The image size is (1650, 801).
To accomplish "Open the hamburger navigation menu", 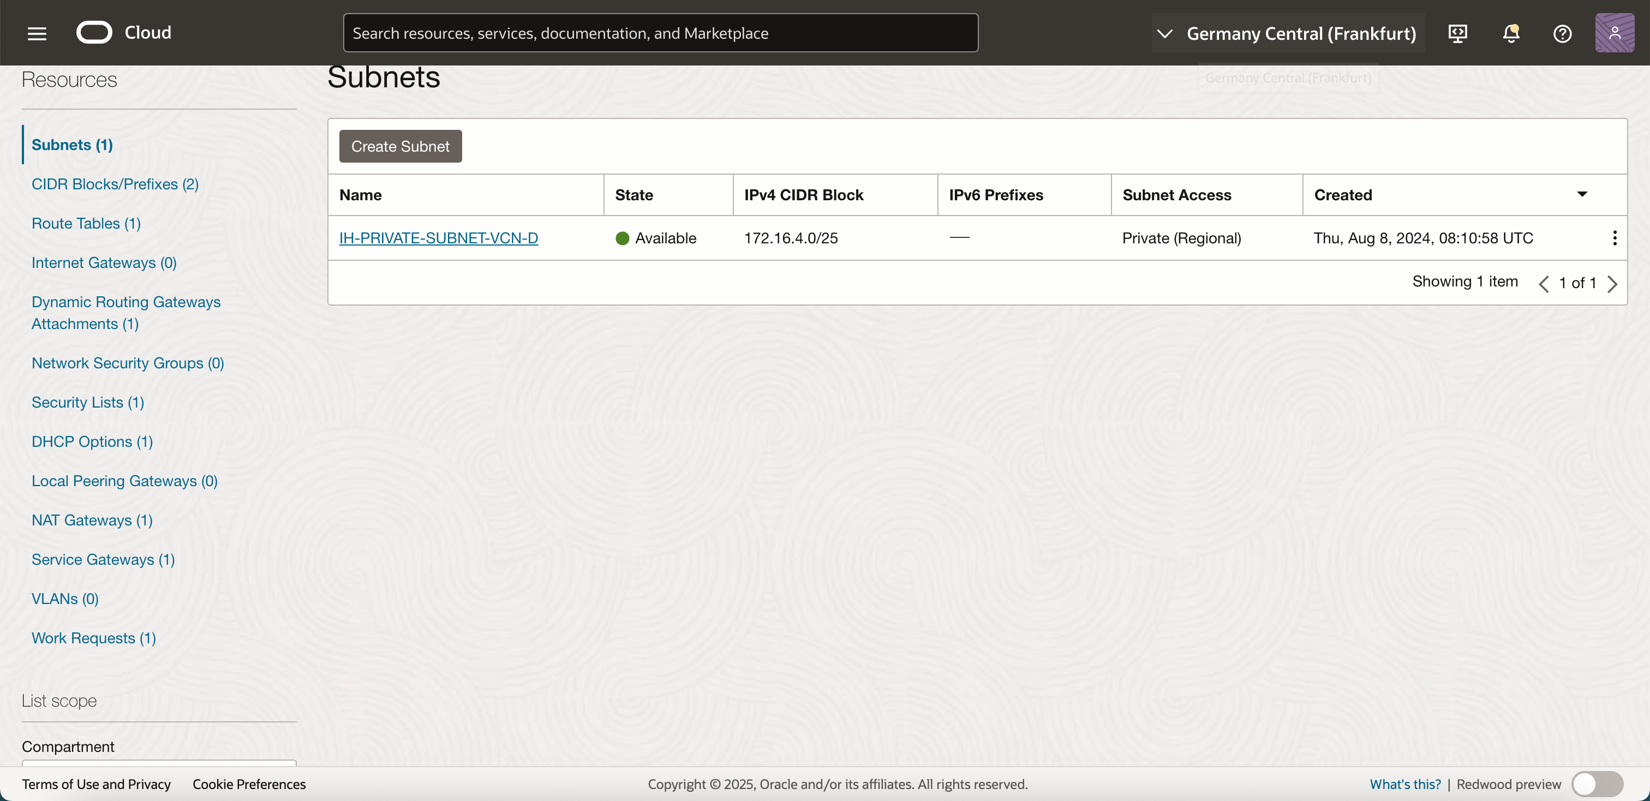I will coord(37,33).
